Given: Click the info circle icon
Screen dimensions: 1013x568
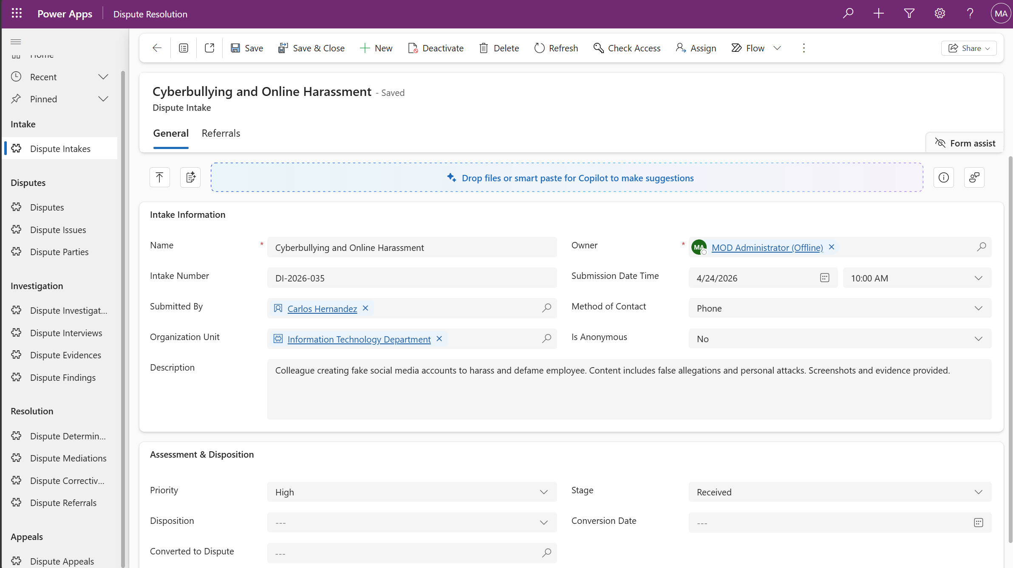Looking at the screenshot, I should tap(944, 177).
